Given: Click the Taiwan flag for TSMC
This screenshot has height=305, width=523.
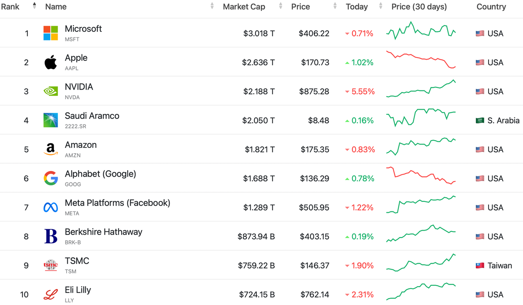Looking at the screenshot, I should [480, 265].
